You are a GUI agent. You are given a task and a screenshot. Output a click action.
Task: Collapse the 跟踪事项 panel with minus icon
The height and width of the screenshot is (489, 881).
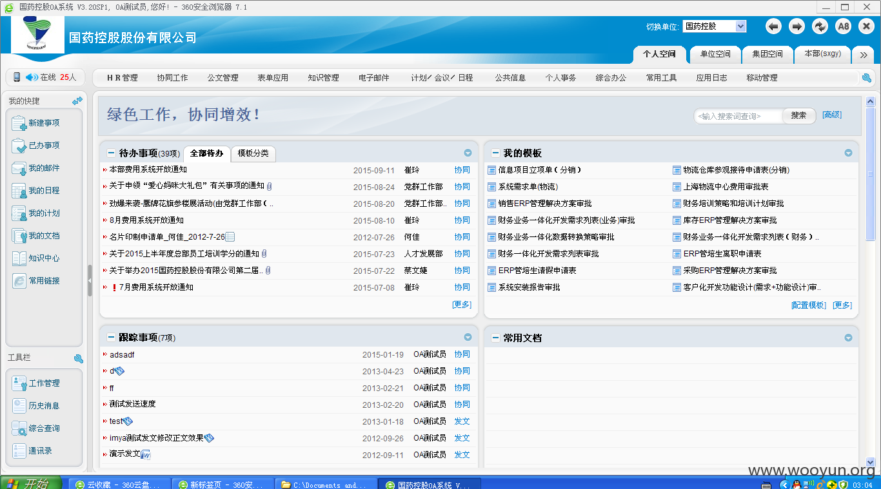(x=111, y=338)
